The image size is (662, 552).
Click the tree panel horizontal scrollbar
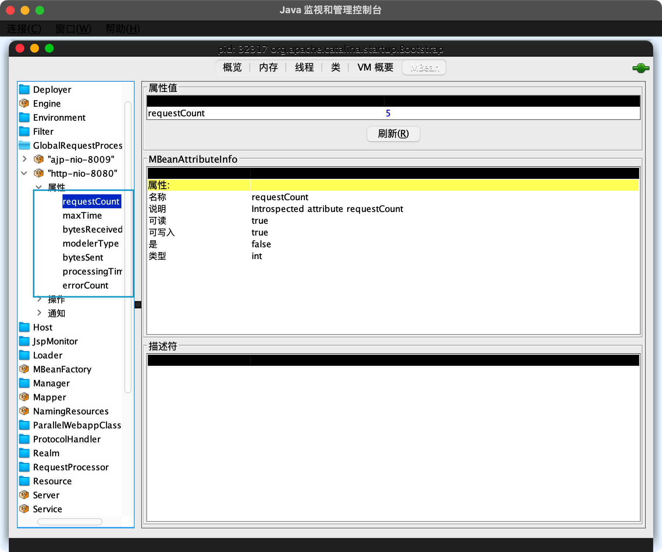click(x=70, y=522)
